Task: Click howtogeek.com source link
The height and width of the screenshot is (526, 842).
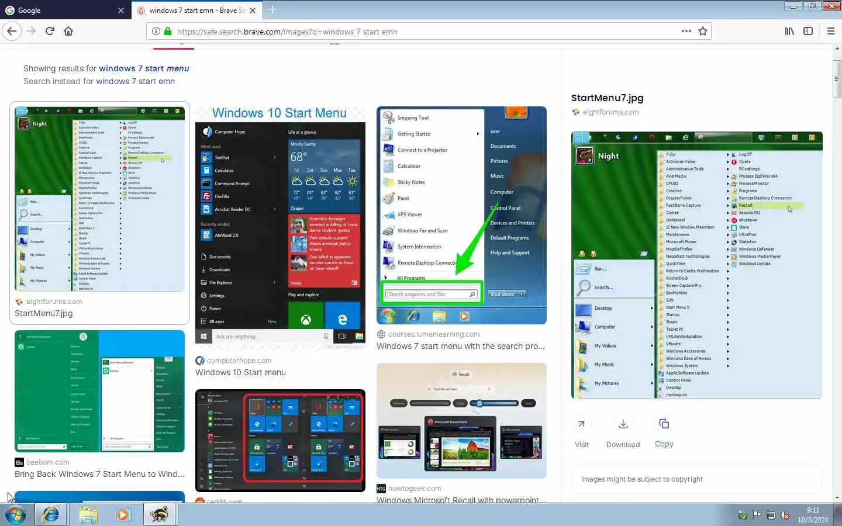Action: (x=415, y=489)
